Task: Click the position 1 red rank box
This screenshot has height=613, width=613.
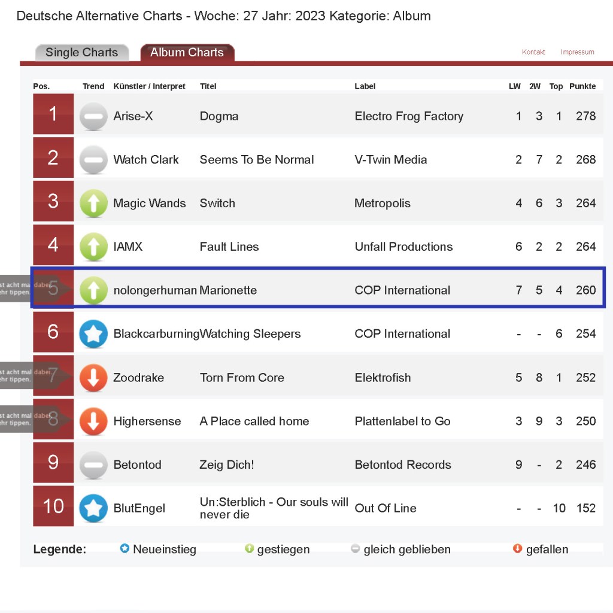Action: coord(53,114)
